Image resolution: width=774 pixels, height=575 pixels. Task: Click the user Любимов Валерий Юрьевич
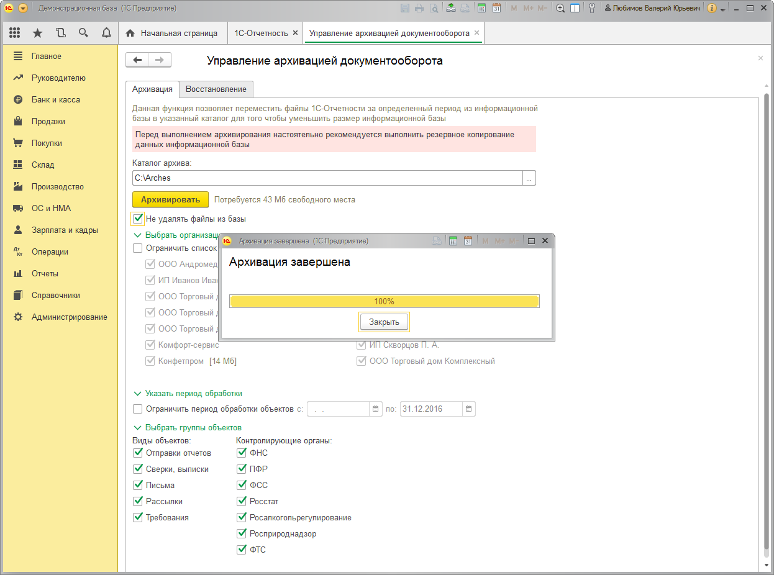[x=653, y=8]
